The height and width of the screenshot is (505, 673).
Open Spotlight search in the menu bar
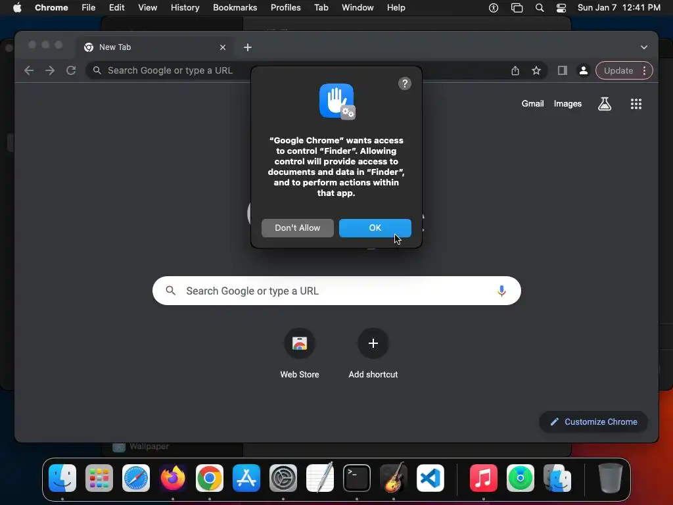[540, 7]
